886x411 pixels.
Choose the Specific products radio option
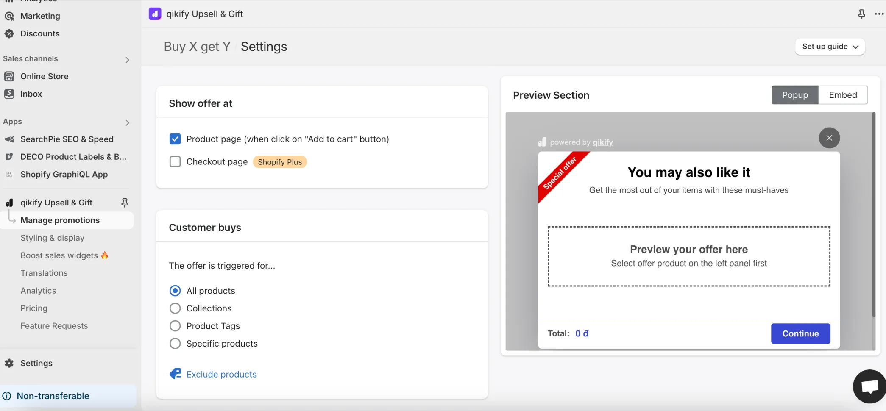pyautogui.click(x=175, y=343)
